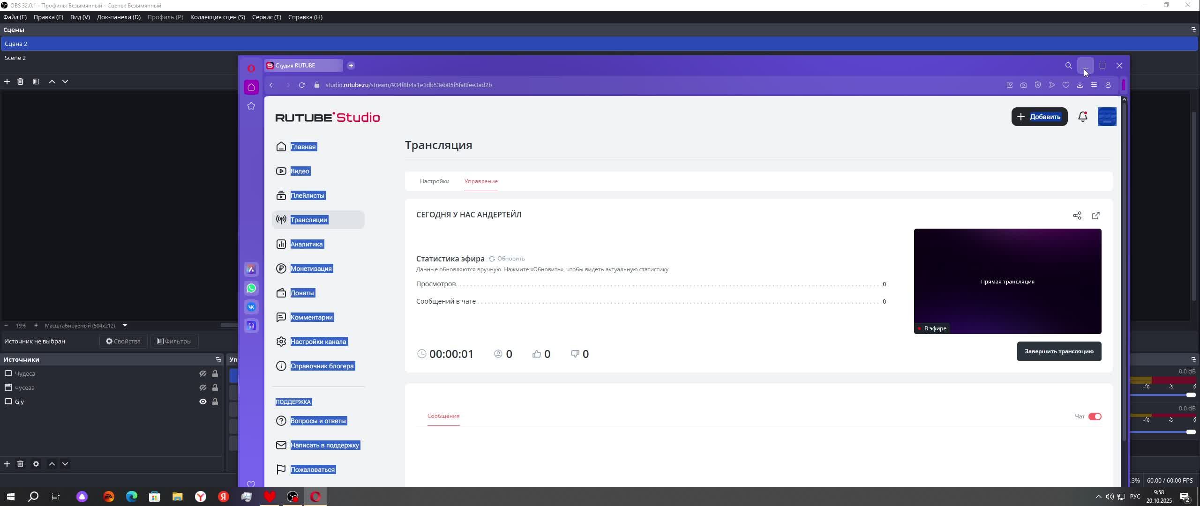The width and height of the screenshot is (1200, 506).
Task: Open source properties gear under Sources list
Action: pyautogui.click(x=36, y=464)
